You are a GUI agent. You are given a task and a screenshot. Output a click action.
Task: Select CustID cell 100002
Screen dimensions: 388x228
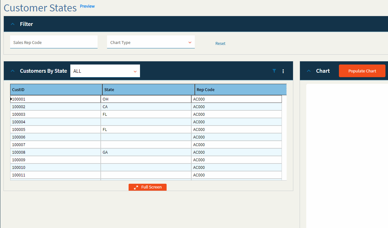point(55,107)
